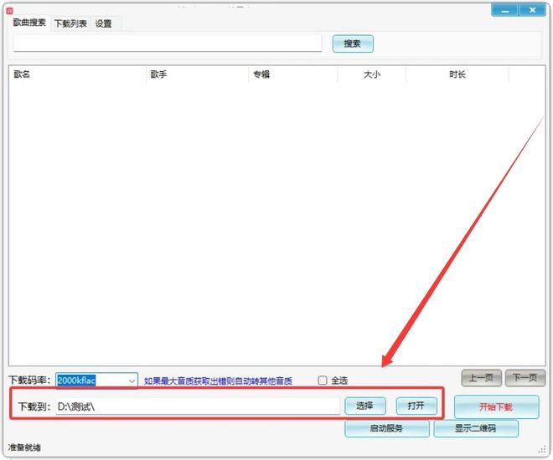Close the application window
Image resolution: width=553 pixels, height=460 pixels.
tap(533, 10)
